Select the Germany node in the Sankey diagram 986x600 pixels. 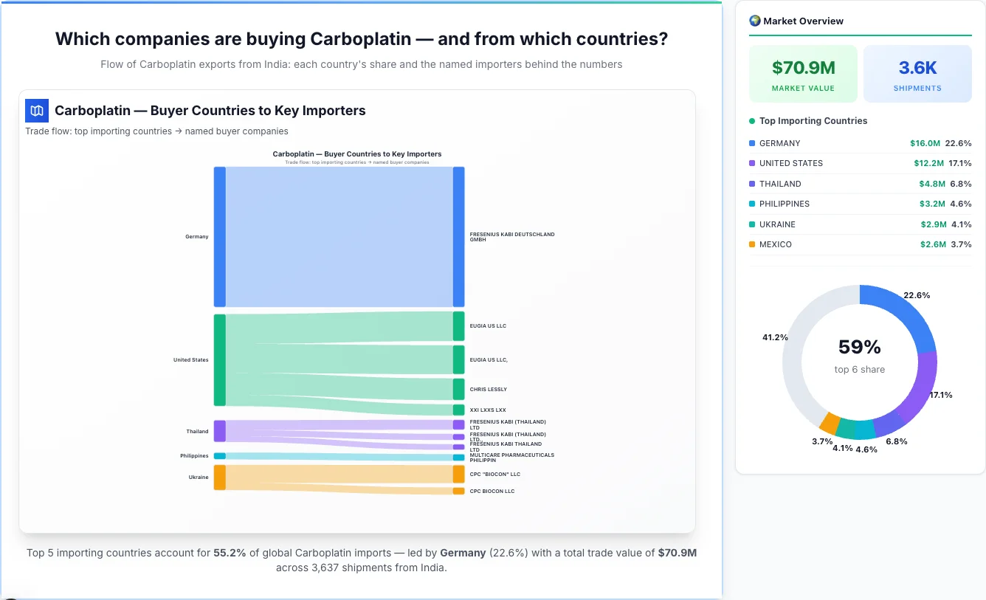coord(218,236)
